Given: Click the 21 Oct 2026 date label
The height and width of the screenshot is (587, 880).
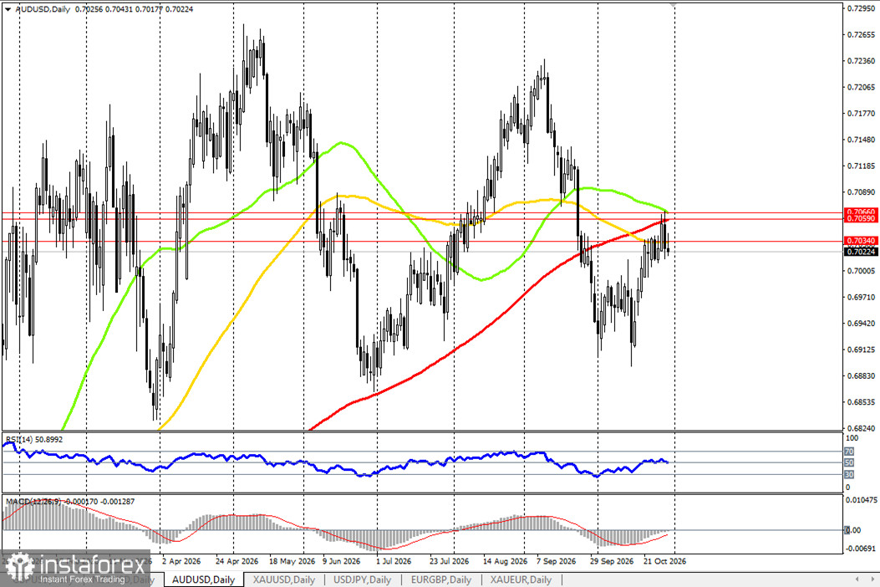Looking at the screenshot, I should (x=664, y=561).
